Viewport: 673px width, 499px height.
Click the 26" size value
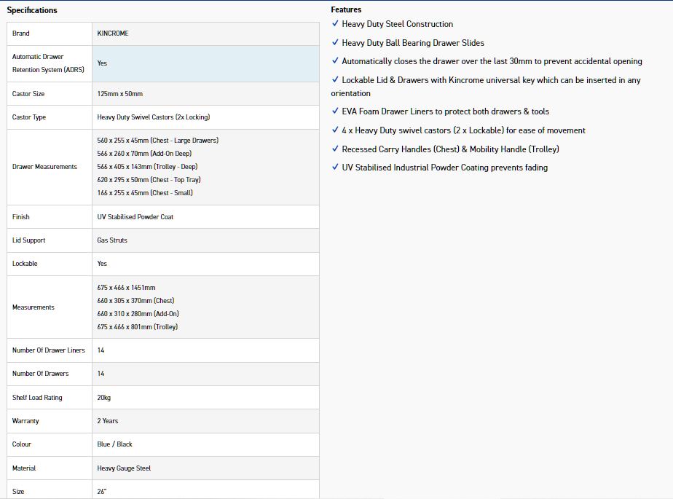pos(102,492)
